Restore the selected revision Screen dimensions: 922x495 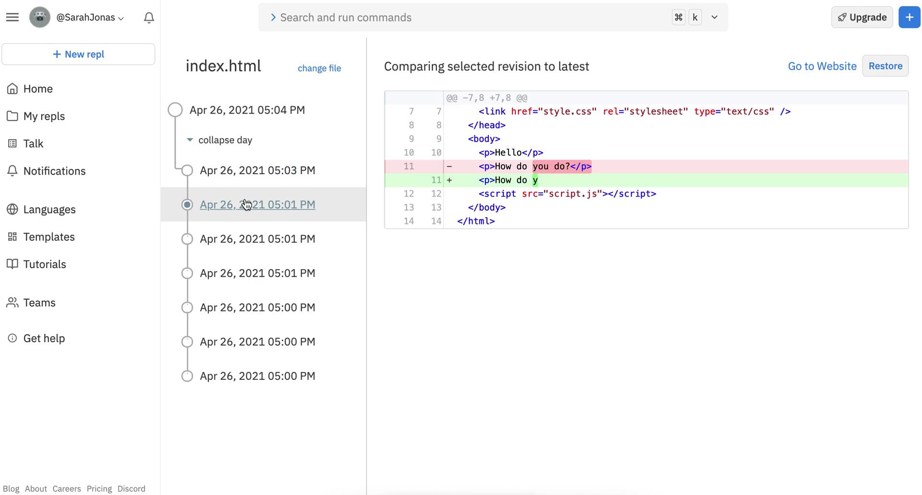[885, 66]
